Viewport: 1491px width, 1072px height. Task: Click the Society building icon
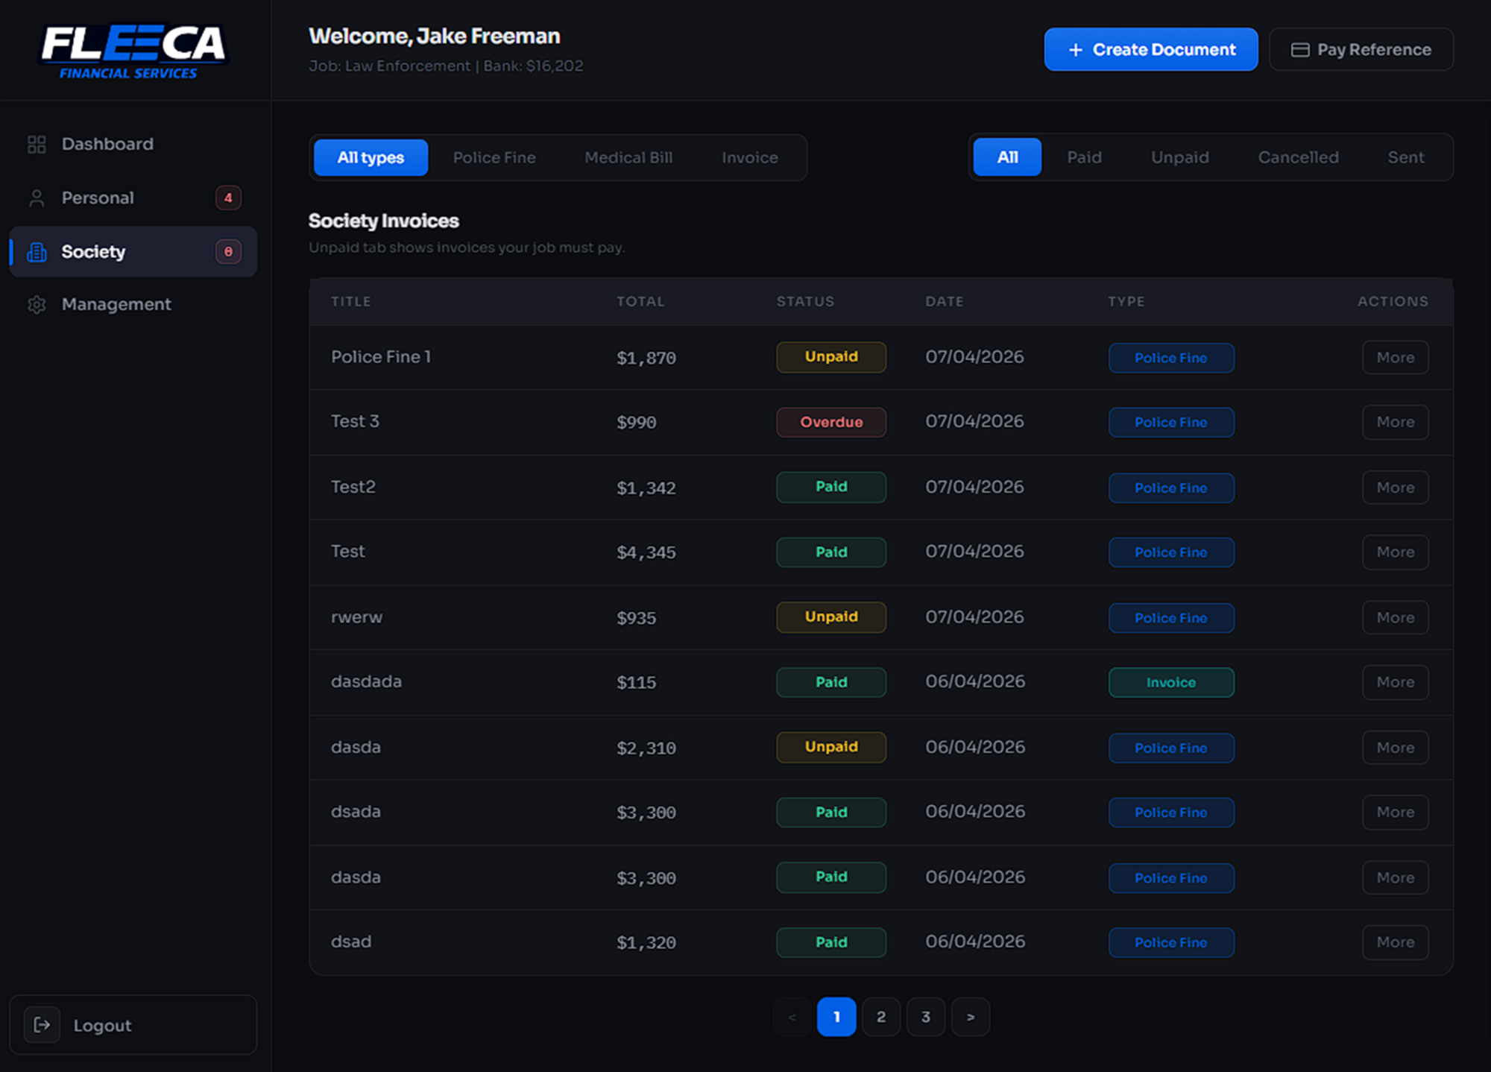[37, 252]
